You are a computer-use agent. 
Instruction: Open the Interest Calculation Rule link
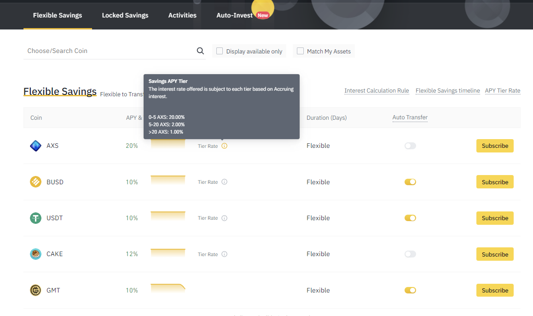377,91
